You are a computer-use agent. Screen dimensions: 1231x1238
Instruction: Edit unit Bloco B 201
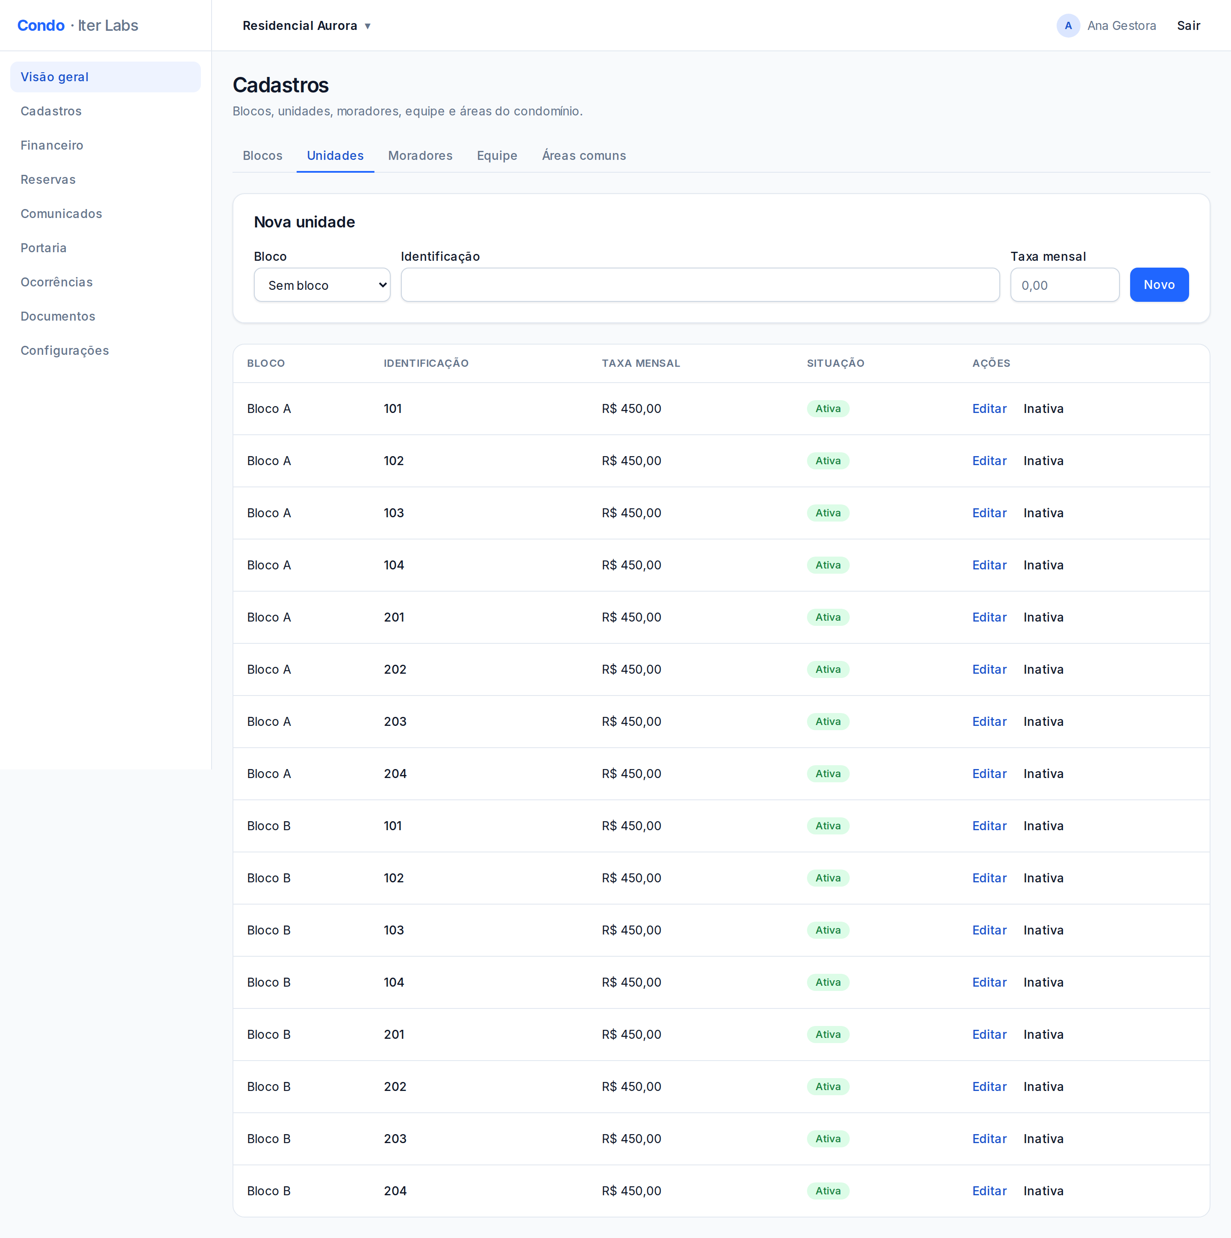tap(989, 1035)
